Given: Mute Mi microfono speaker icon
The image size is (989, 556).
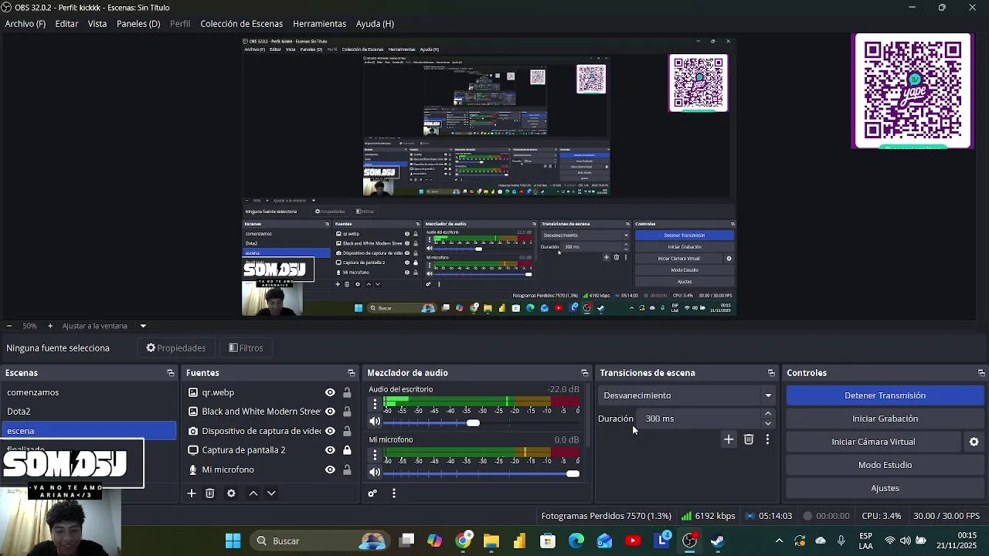Looking at the screenshot, I should click(375, 472).
